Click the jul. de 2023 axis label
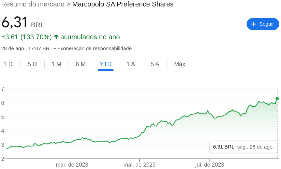This screenshot has height=169, width=281. click(209, 165)
